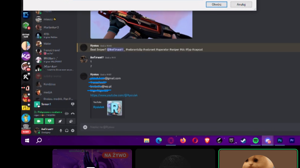Select the miaucz conversation
The image size is (300, 168).
click(x=48, y=19)
